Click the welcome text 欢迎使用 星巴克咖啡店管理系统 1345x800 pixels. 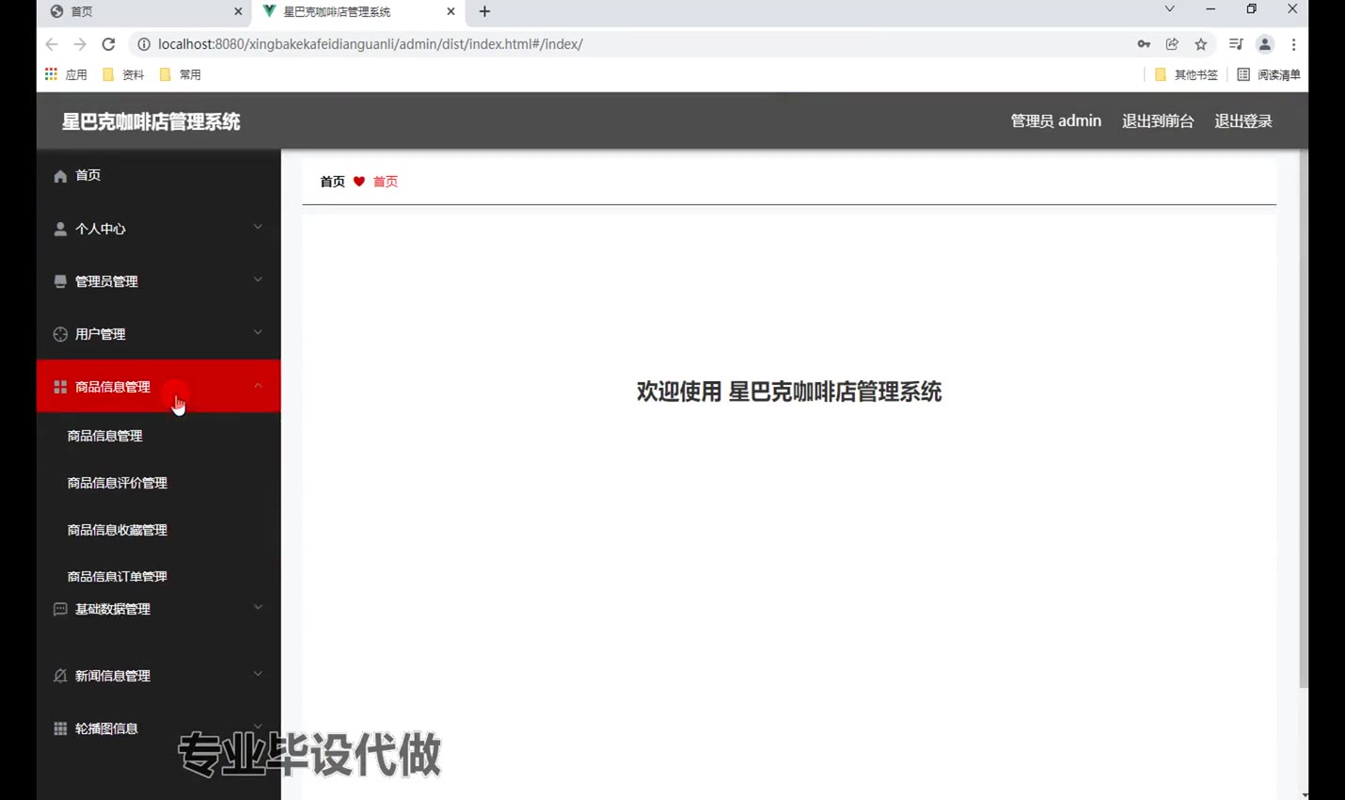pyautogui.click(x=789, y=392)
